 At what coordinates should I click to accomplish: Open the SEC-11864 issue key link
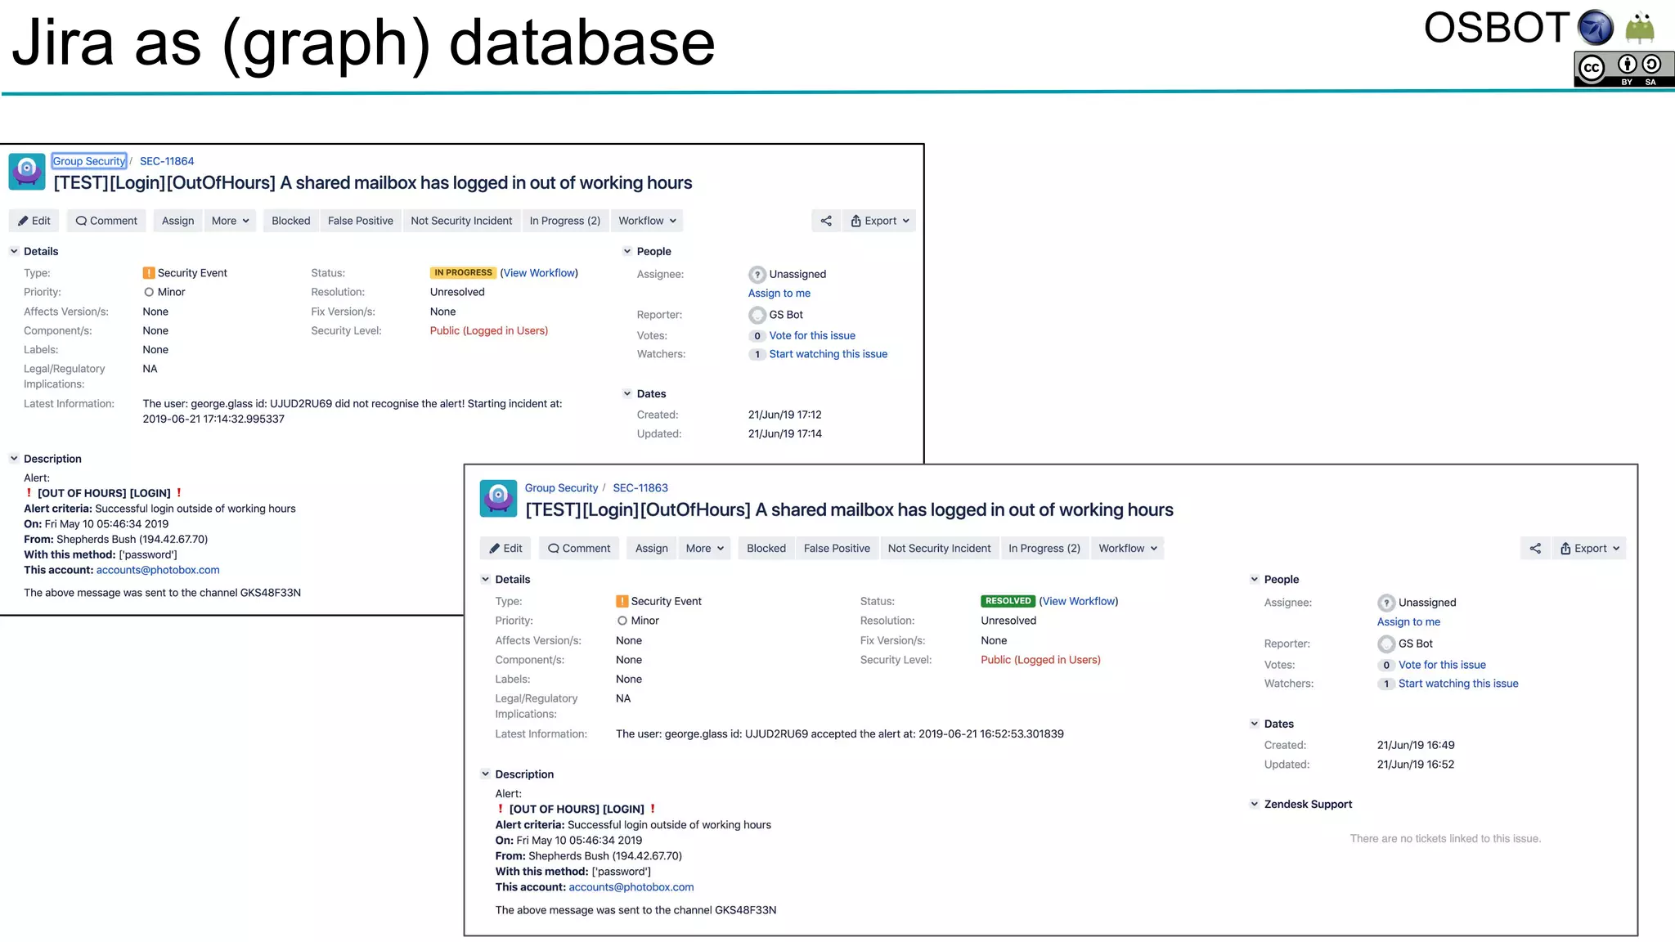[167, 161]
